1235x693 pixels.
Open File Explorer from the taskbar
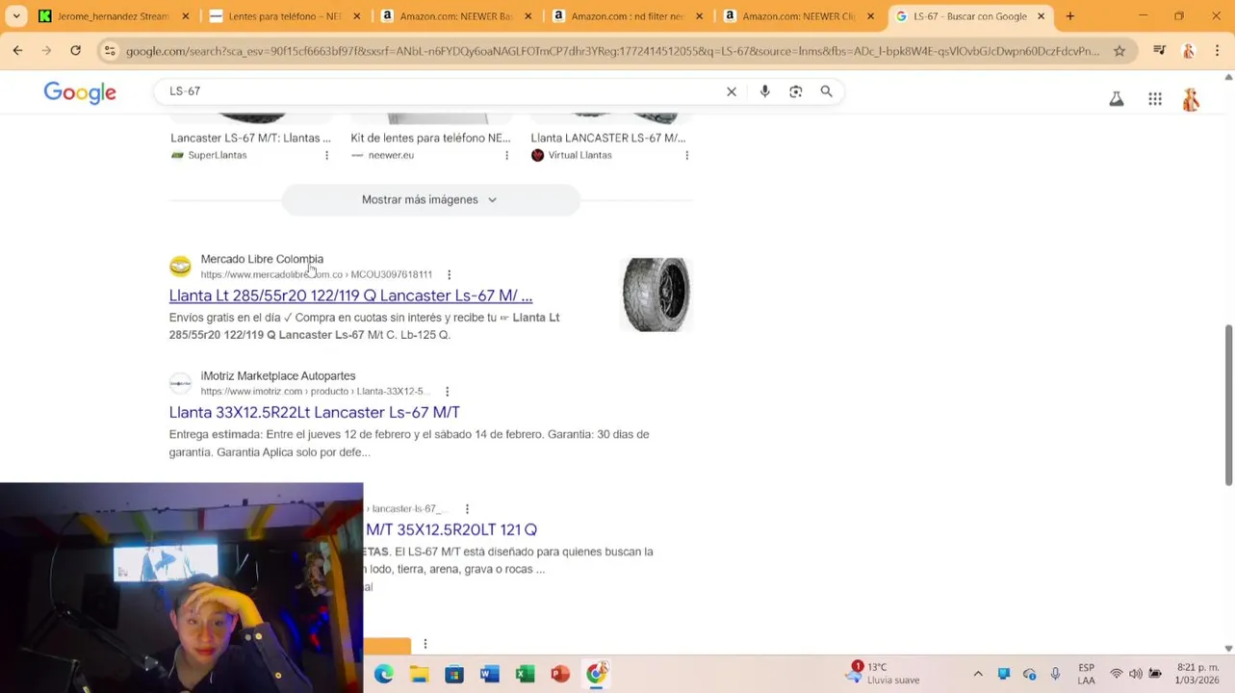coord(419,674)
